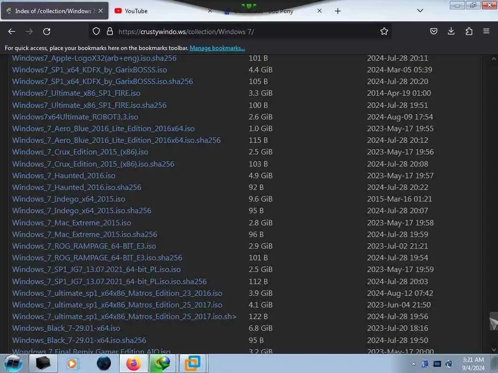498x373 pixels.
Task: Open Windows_7_ROG_RAMPAGE_64-BIT_E3.iso link
Action: 84,246
